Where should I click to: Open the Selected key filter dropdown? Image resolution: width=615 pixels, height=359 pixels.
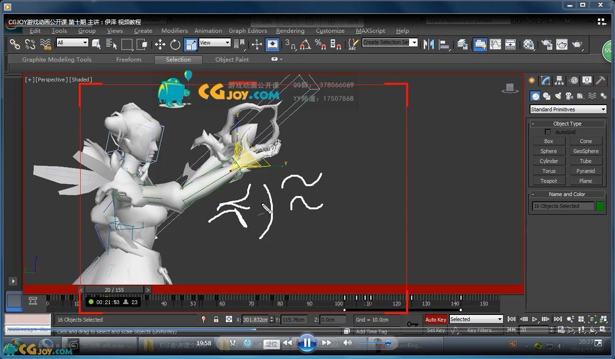click(476, 319)
